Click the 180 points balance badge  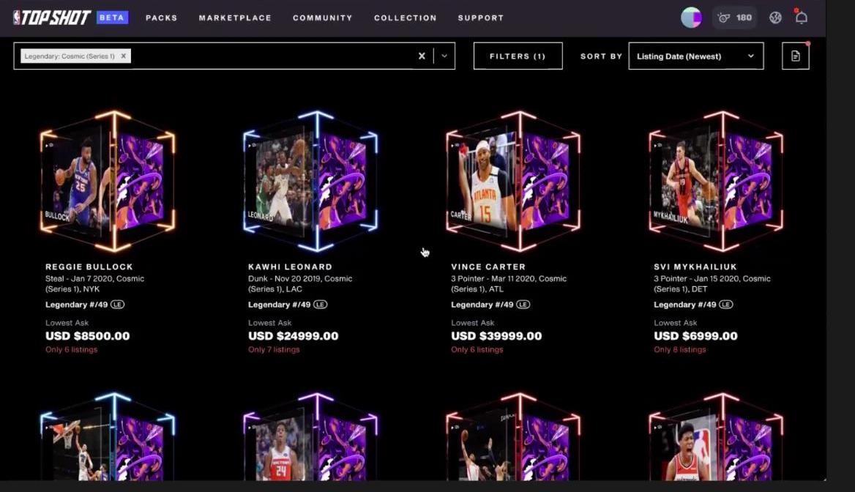pos(735,18)
